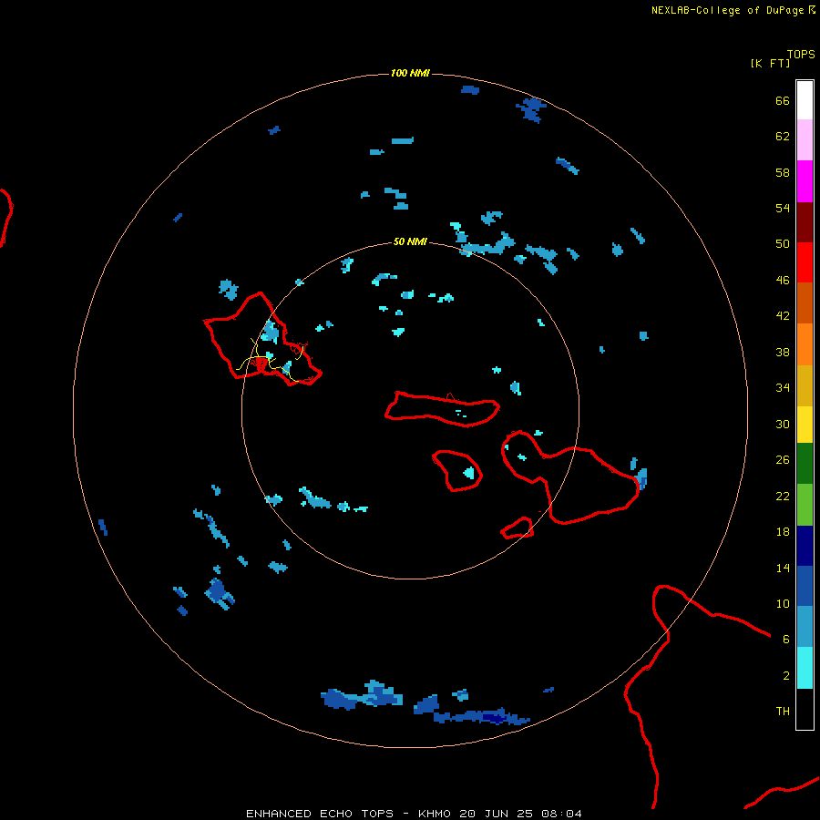Click the dark red 54 kft band

(805, 222)
